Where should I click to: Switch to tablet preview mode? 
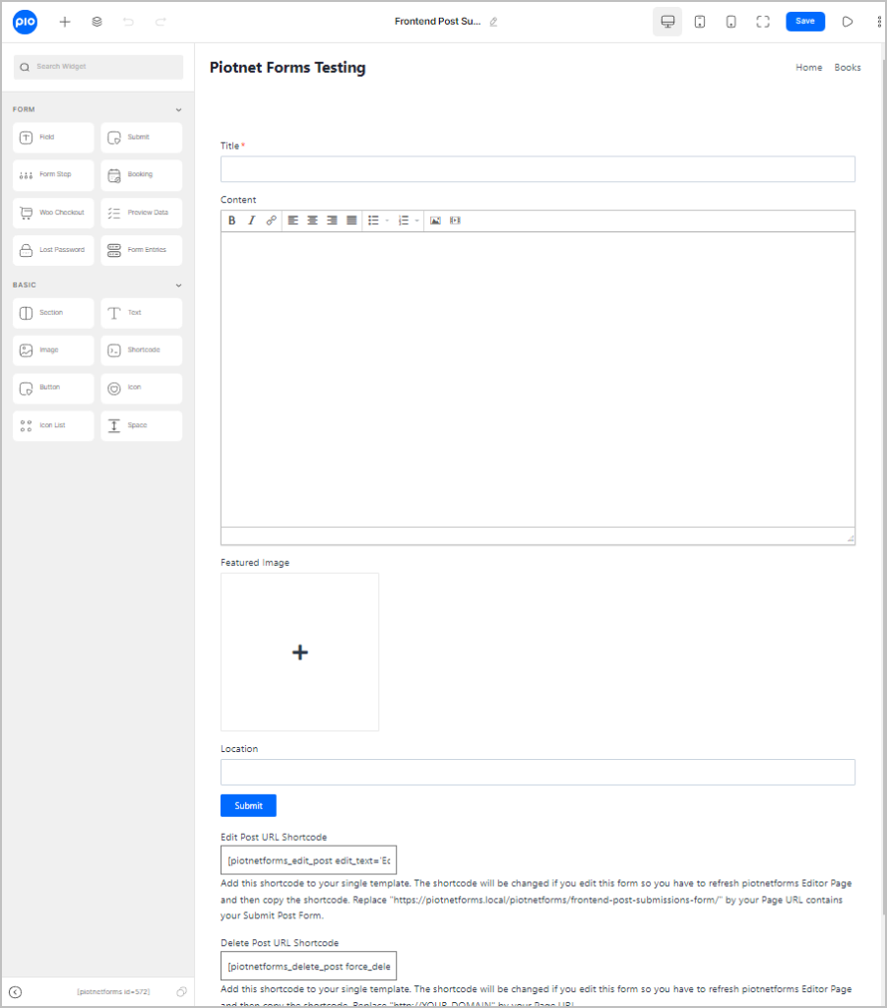click(x=700, y=22)
